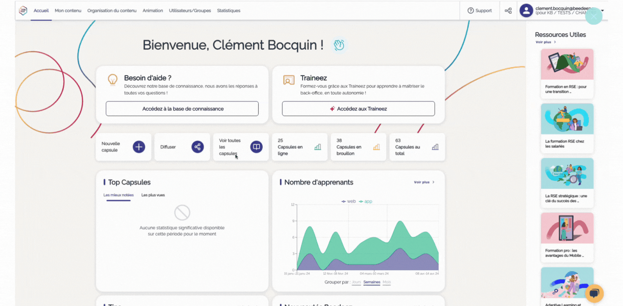Expand Voir plus in Nombre d'apprenants

pyautogui.click(x=424, y=182)
